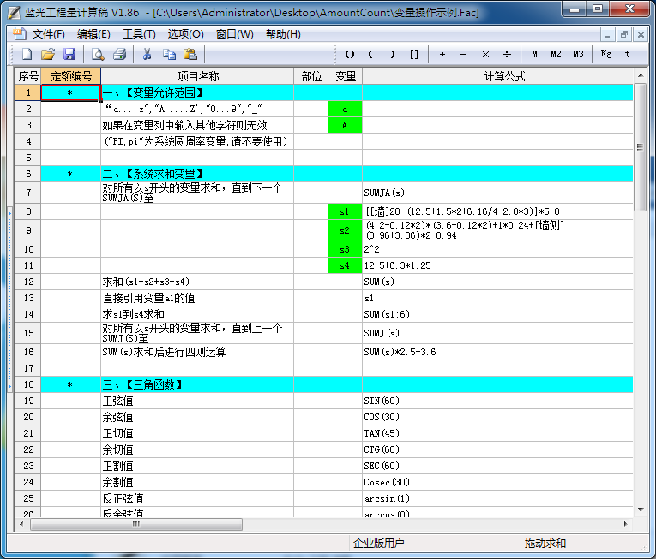Select the M2 unit button
This screenshot has width=656, height=559.
click(556, 54)
